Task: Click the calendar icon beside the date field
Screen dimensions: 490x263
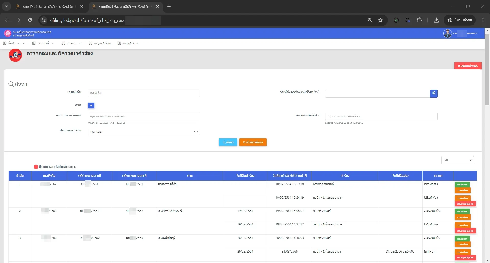Action: point(434,93)
